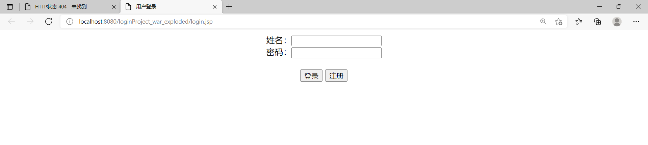648x145 pixels.
Task: Open the user profile avatar
Action: tap(617, 22)
